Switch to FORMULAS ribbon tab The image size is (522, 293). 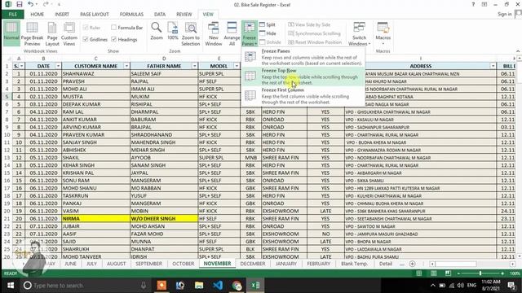click(x=131, y=15)
